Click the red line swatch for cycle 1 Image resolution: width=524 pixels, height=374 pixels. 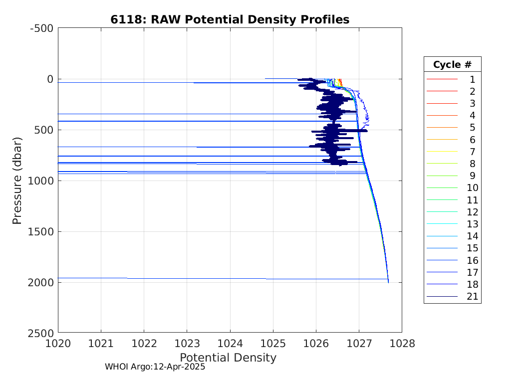tap(442, 79)
